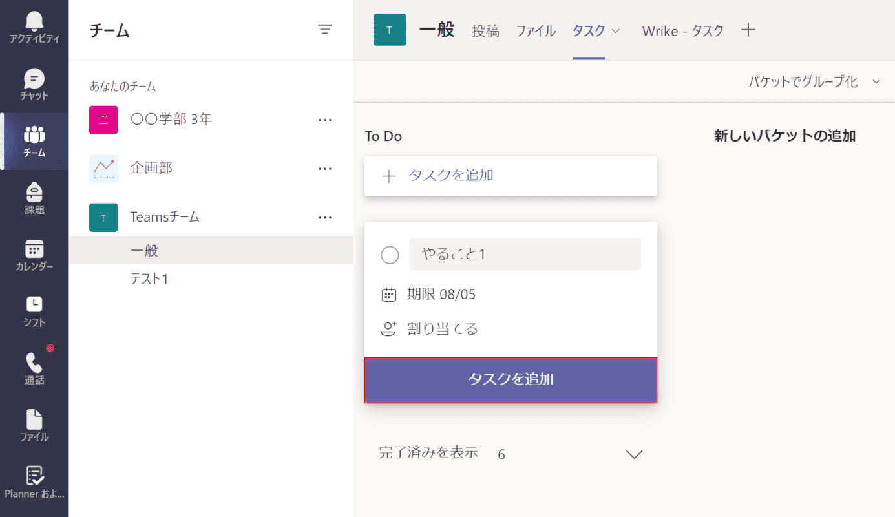Click the 一般 channel title in header
Image resolution: width=895 pixels, height=517 pixels.
pyautogui.click(x=437, y=30)
